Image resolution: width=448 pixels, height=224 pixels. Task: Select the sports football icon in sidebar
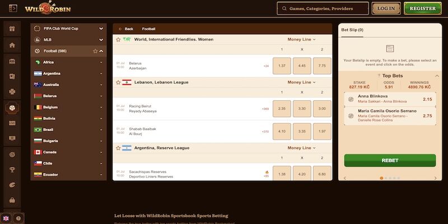[12, 108]
